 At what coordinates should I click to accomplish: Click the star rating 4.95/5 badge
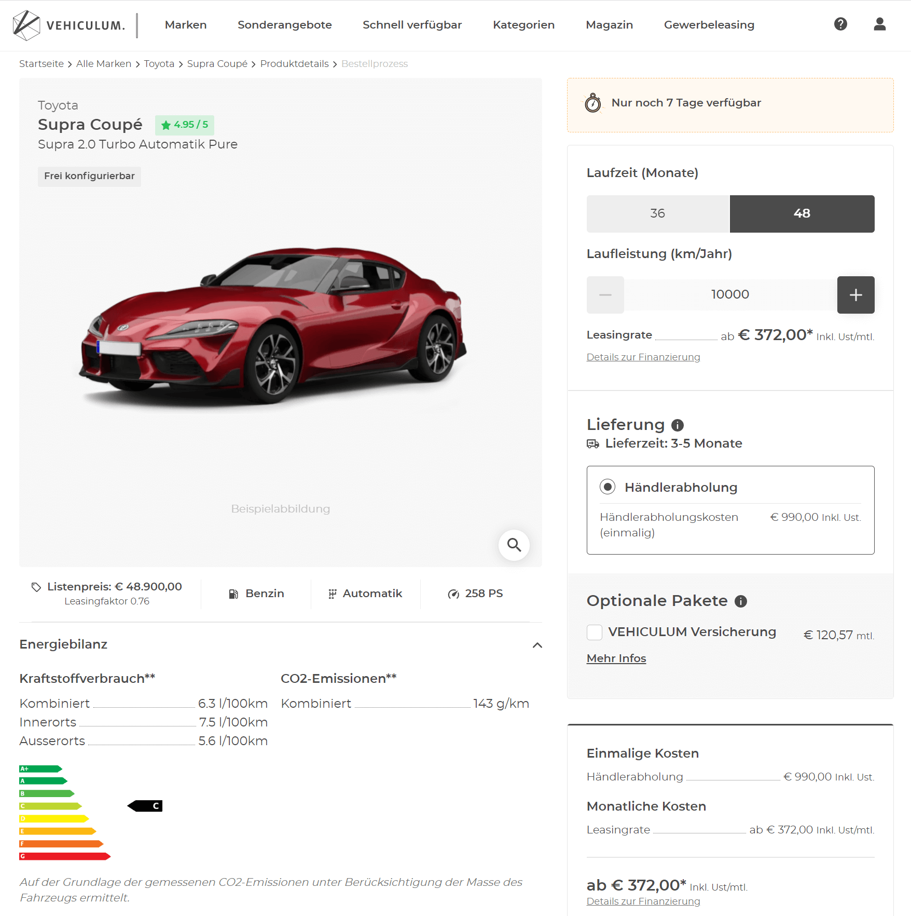pos(184,125)
